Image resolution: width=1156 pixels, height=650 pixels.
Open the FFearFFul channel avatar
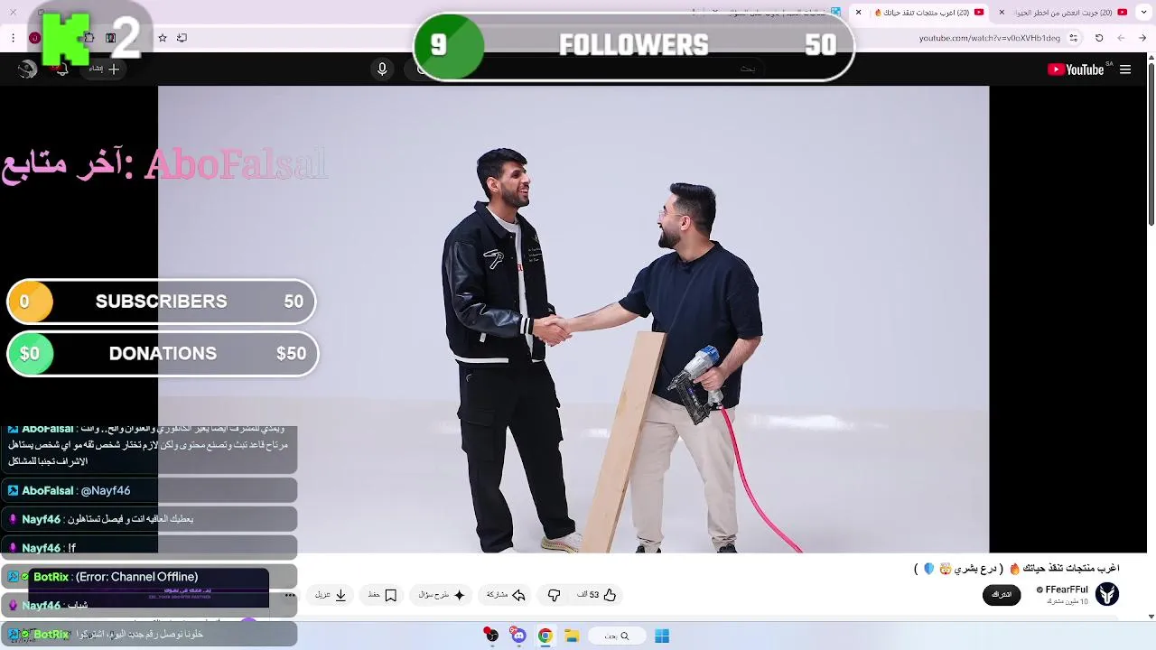click(1107, 594)
